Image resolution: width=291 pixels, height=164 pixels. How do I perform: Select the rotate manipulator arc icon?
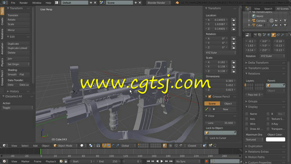click(113, 145)
